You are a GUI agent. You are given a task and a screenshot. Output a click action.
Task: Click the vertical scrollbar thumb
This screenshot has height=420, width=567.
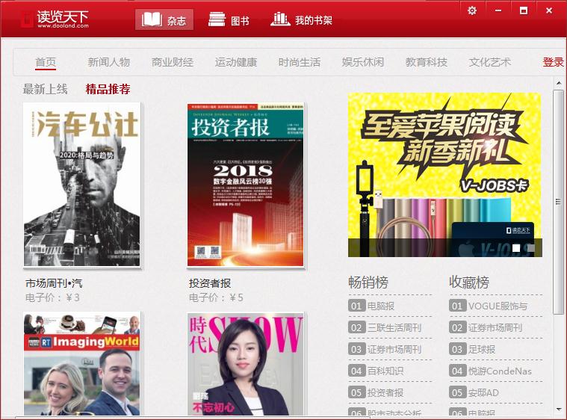click(x=558, y=202)
